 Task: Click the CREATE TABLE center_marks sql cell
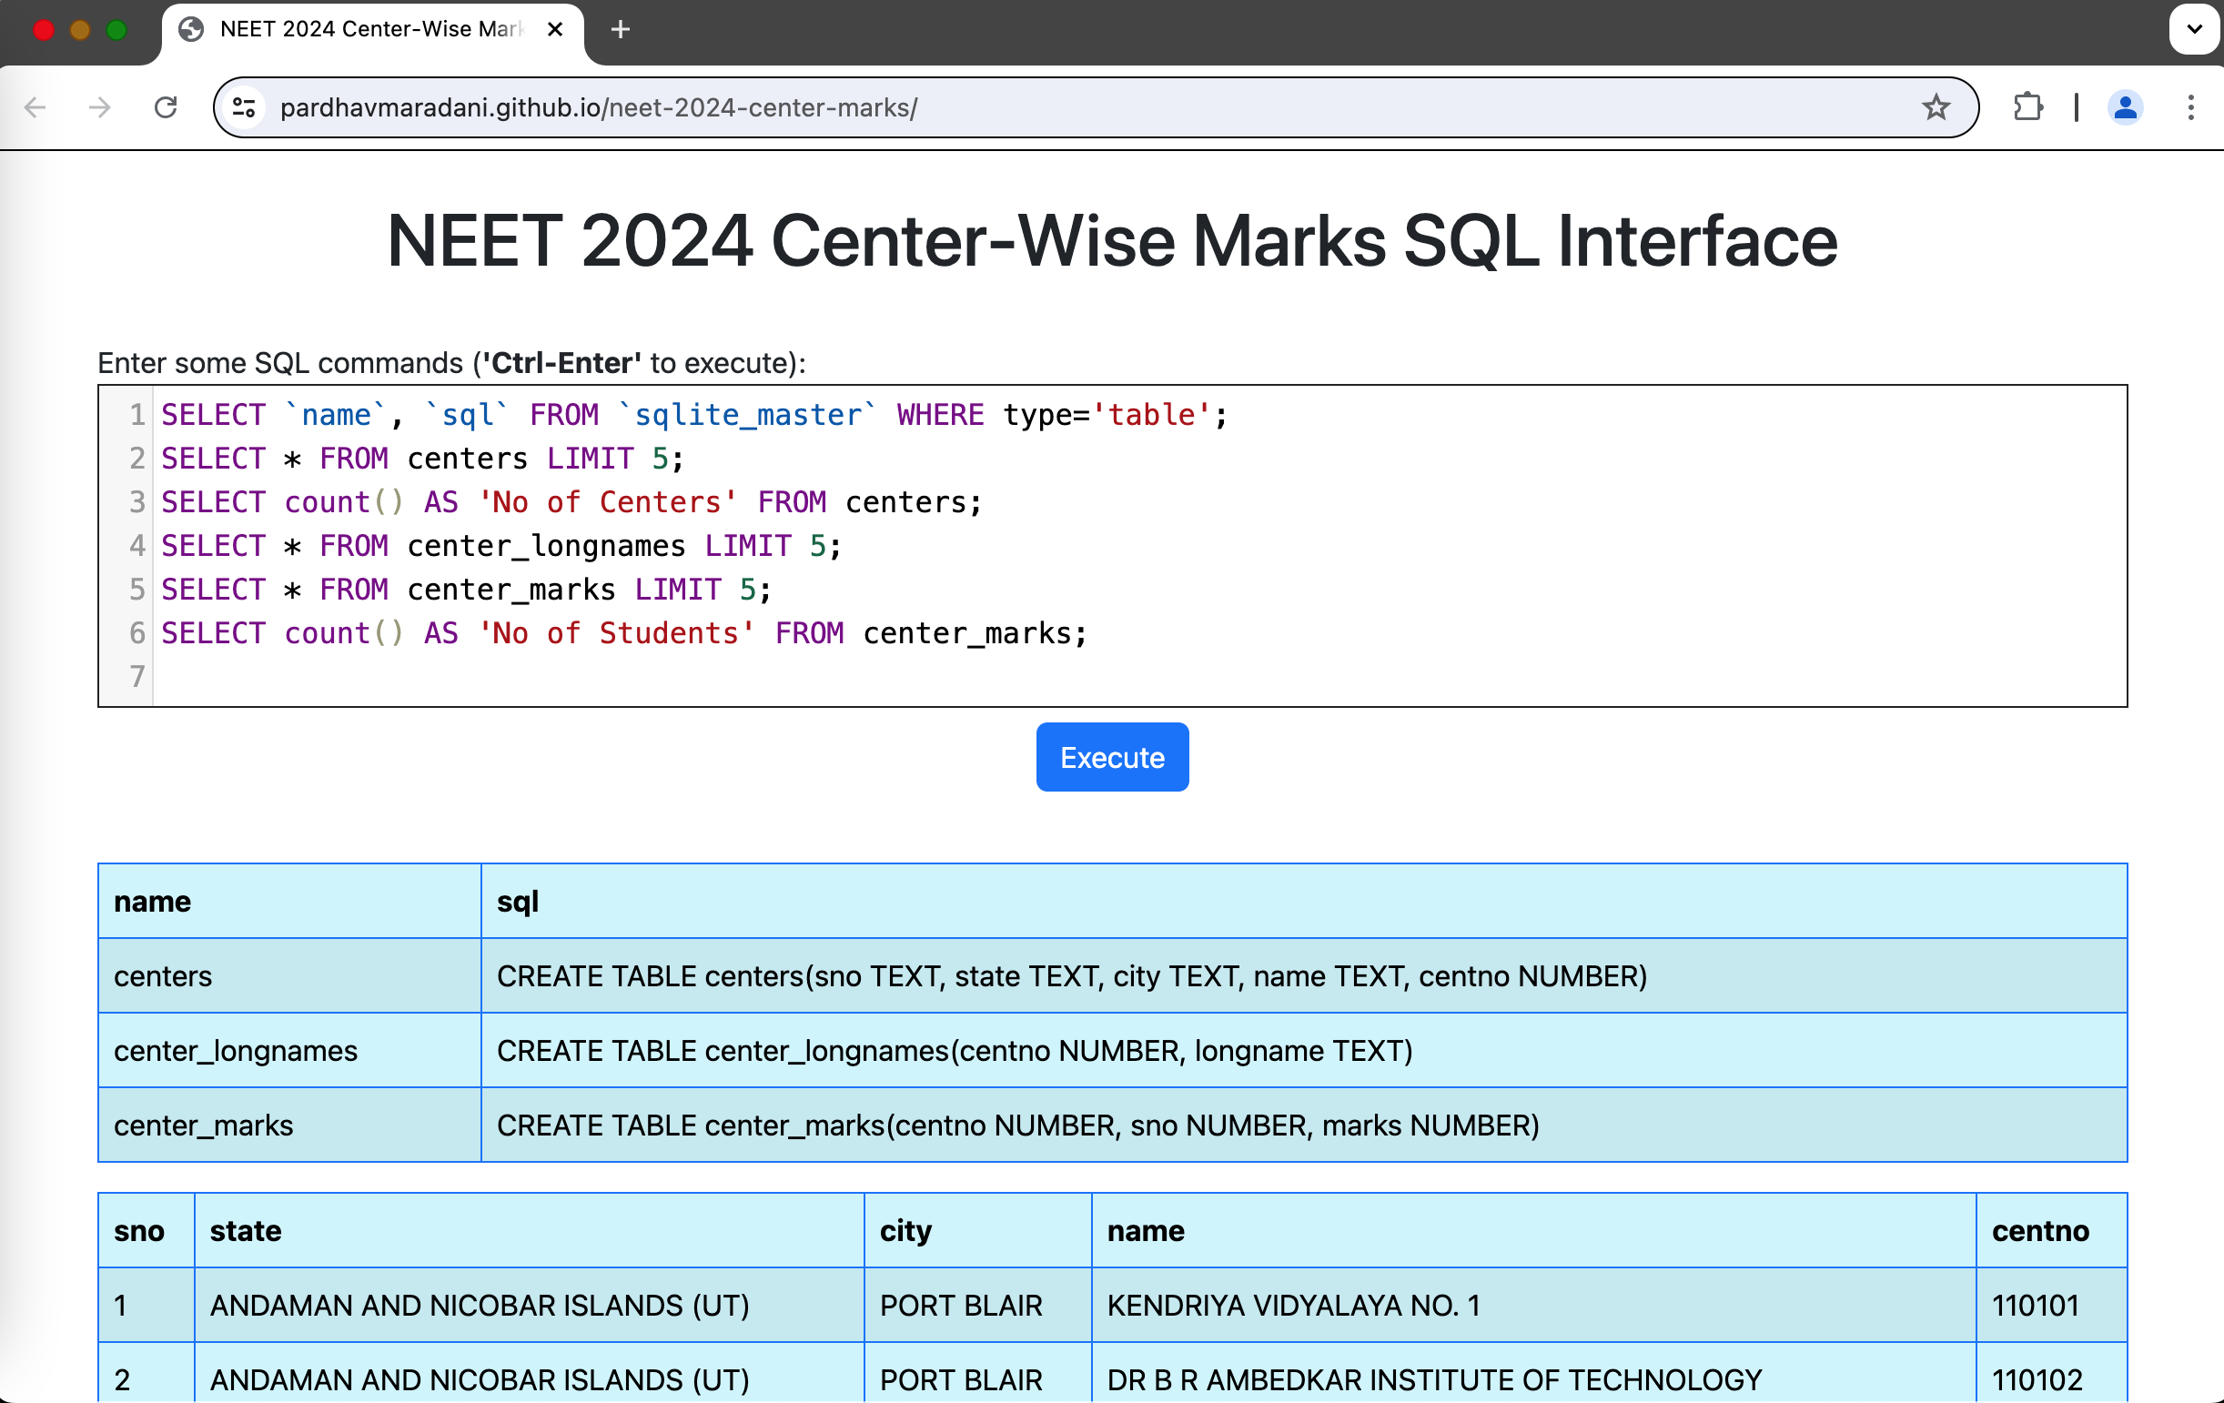tap(1304, 1125)
